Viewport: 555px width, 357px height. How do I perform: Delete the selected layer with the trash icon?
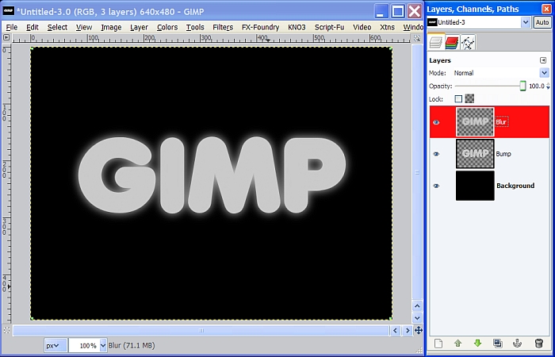[x=538, y=343]
